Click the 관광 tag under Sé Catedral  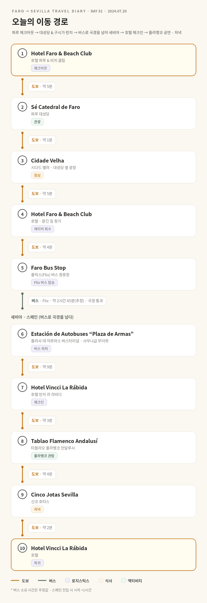(x=37, y=122)
